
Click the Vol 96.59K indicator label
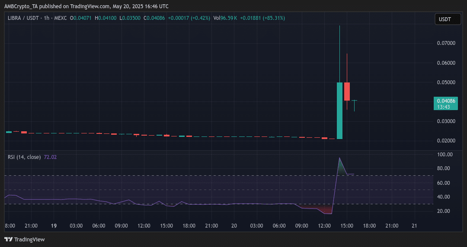point(225,18)
